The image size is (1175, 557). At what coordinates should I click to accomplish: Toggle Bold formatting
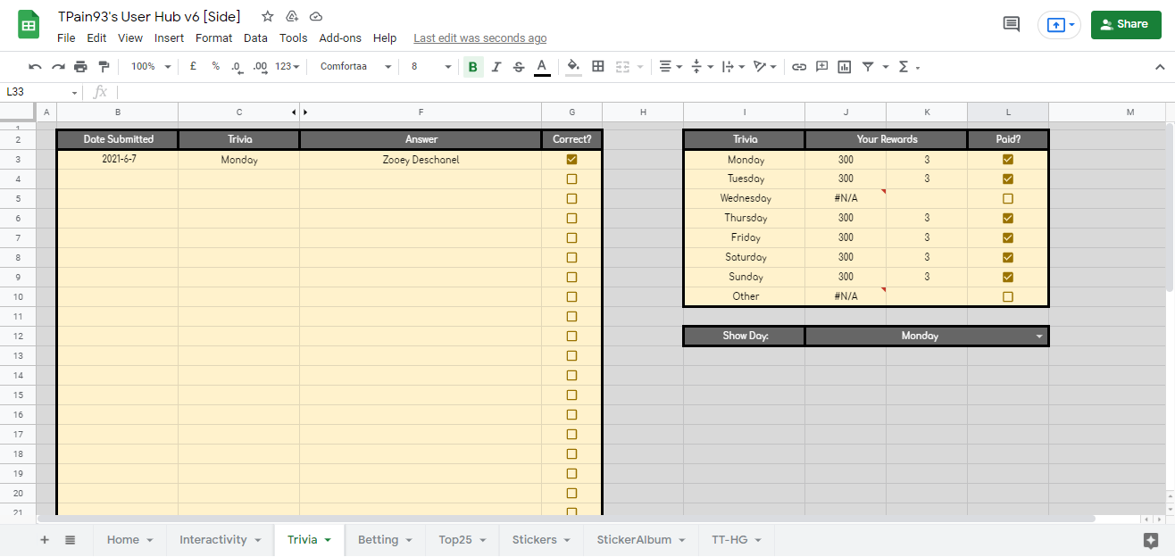pyautogui.click(x=472, y=66)
